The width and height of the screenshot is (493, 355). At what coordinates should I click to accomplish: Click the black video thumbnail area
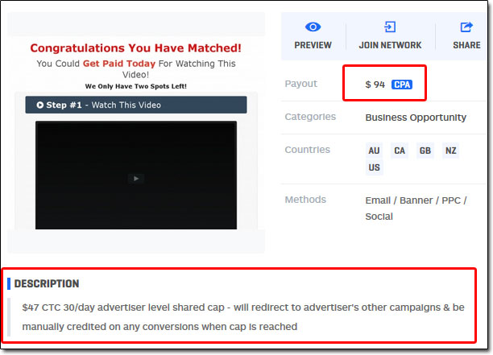tap(136, 175)
